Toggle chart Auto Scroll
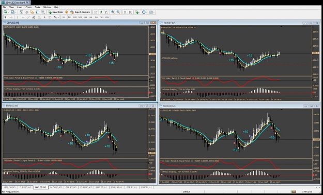Image resolution: width=323 pixels, height=195 pixels. point(125,12)
